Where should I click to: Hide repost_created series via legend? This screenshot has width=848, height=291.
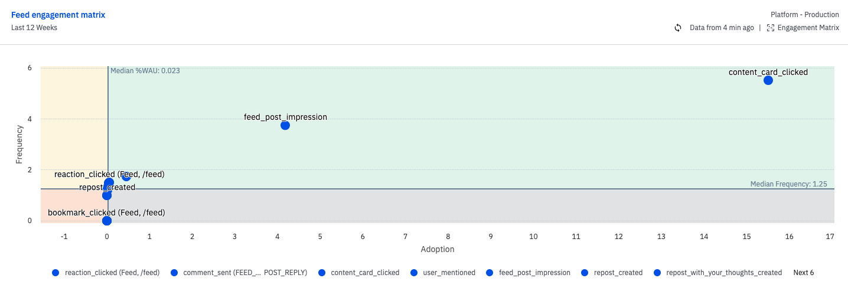(612, 273)
